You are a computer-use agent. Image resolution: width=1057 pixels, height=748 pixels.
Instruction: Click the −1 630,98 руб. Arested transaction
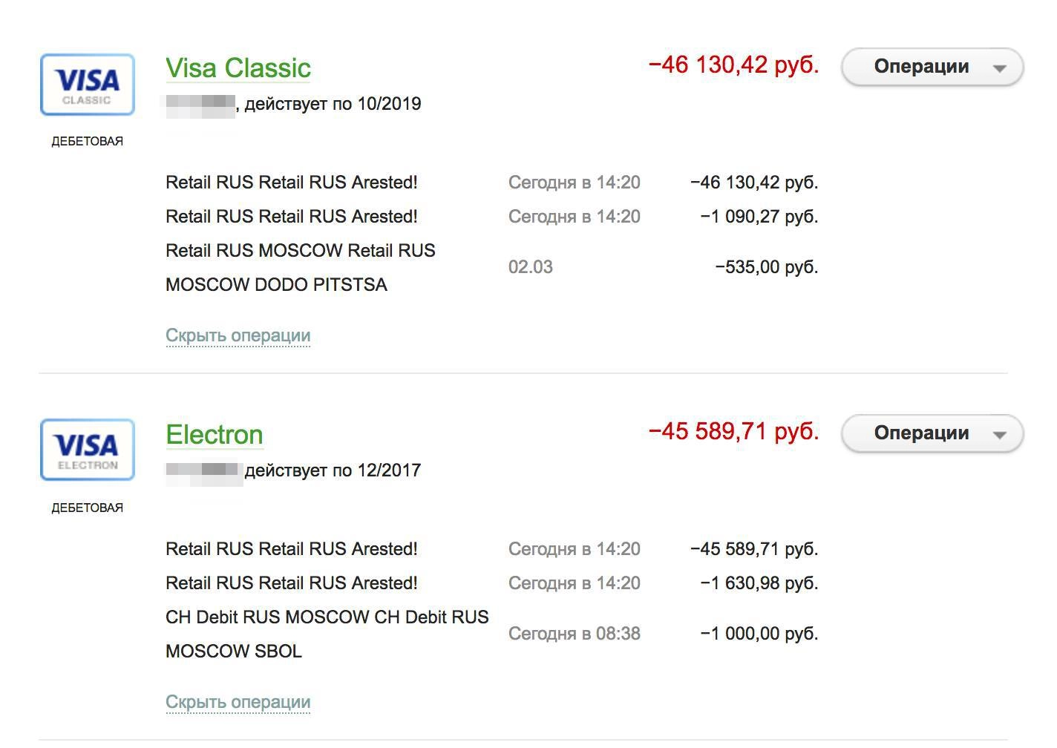pos(291,583)
